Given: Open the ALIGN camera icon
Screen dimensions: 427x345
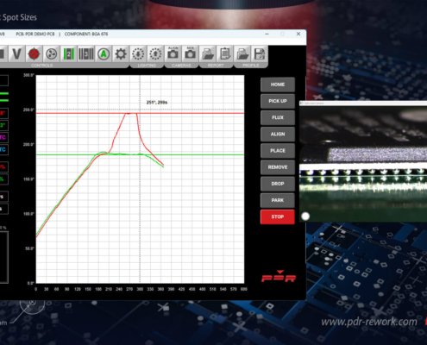Looking at the screenshot, I should [x=173, y=53].
